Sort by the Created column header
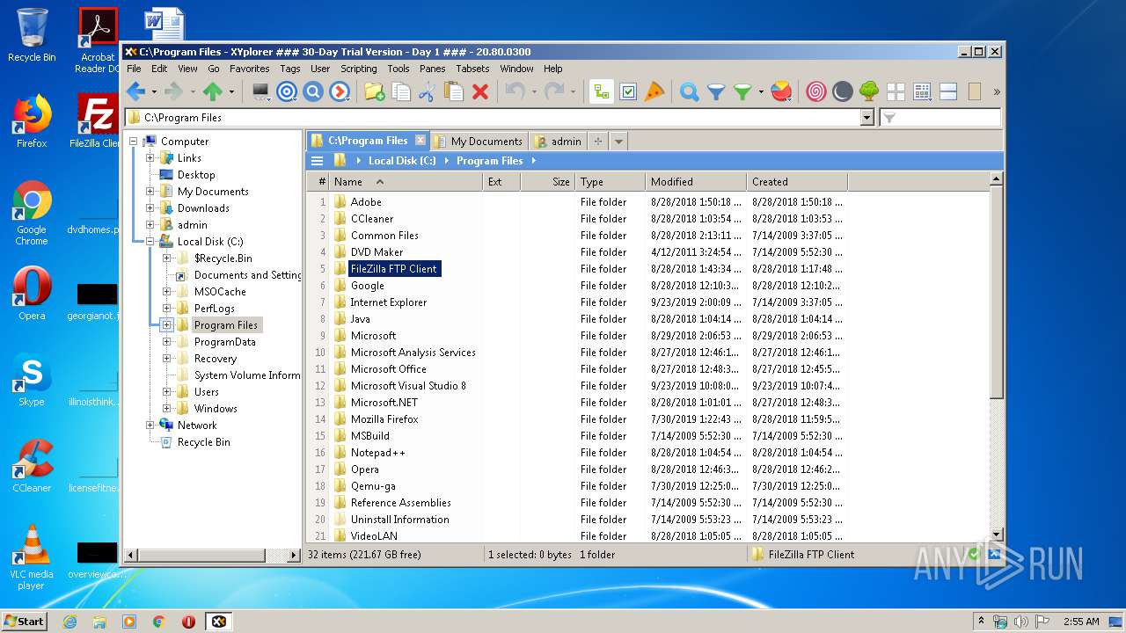 click(x=797, y=182)
